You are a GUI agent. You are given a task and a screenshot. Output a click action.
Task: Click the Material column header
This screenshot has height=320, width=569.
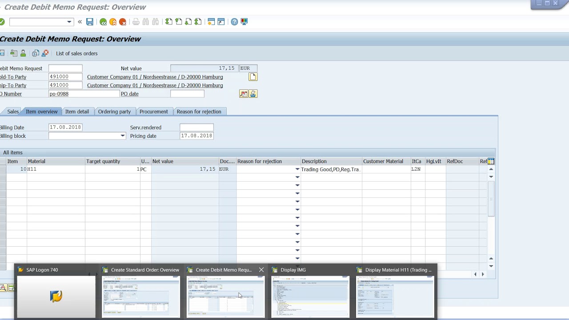point(56,161)
